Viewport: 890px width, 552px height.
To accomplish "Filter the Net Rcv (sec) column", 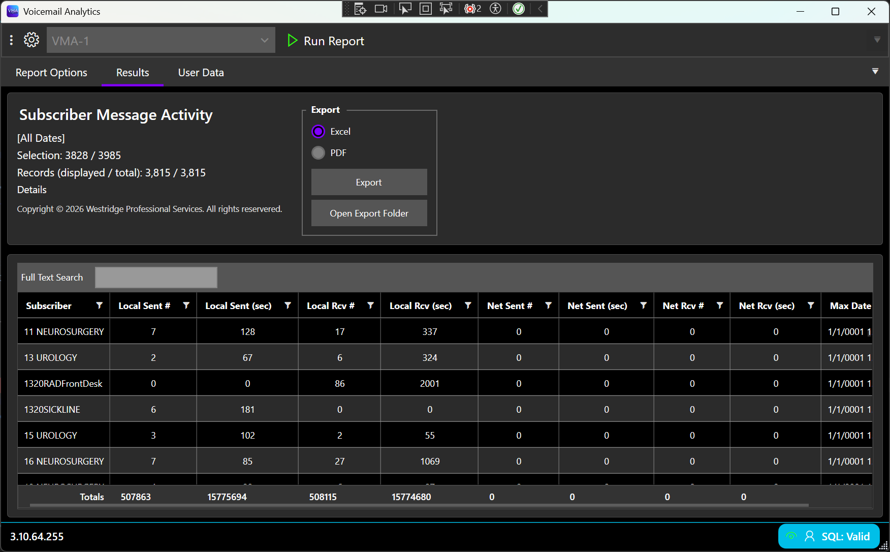I will click(811, 305).
